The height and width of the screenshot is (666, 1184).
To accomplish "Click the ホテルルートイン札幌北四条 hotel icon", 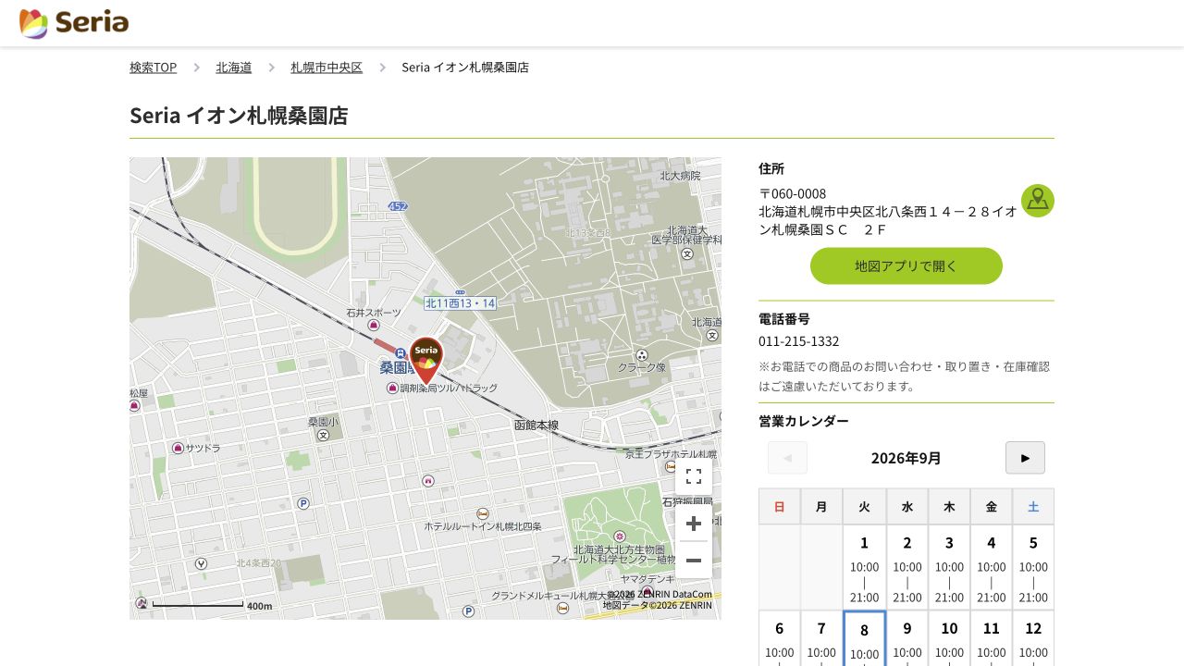I will coord(483,513).
